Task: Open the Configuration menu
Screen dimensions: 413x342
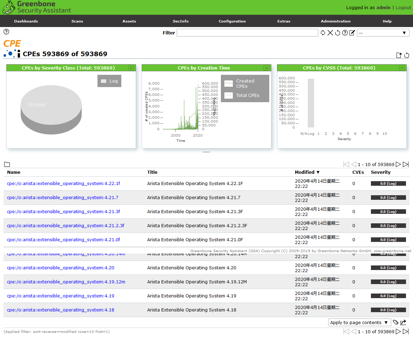Action: click(x=232, y=21)
